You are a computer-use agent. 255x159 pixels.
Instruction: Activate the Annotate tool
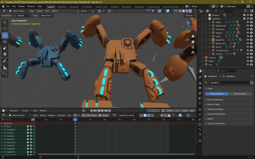pos(5,61)
